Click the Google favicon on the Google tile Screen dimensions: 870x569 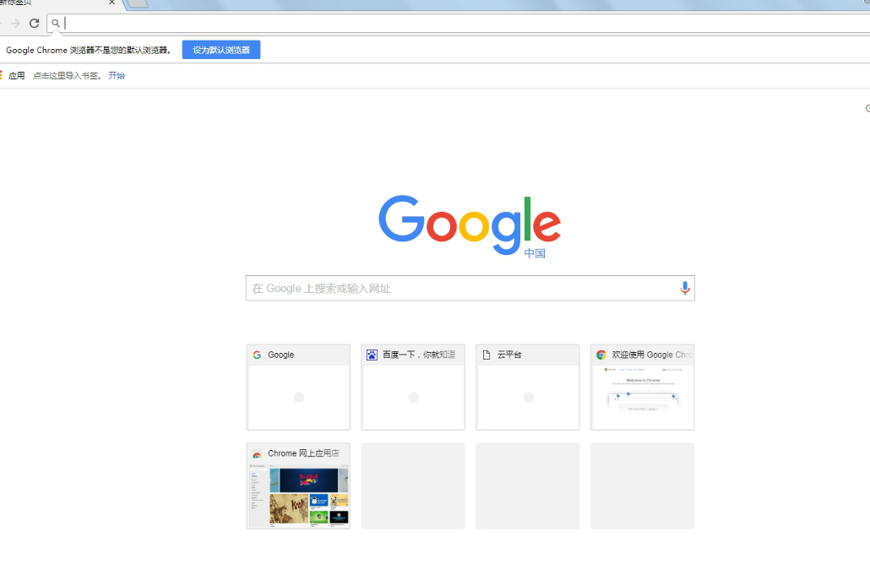coord(257,355)
